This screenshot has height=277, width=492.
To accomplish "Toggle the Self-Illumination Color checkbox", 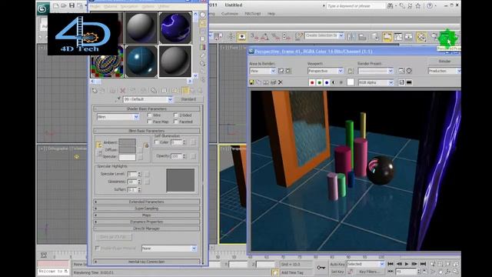I will click(x=157, y=142).
